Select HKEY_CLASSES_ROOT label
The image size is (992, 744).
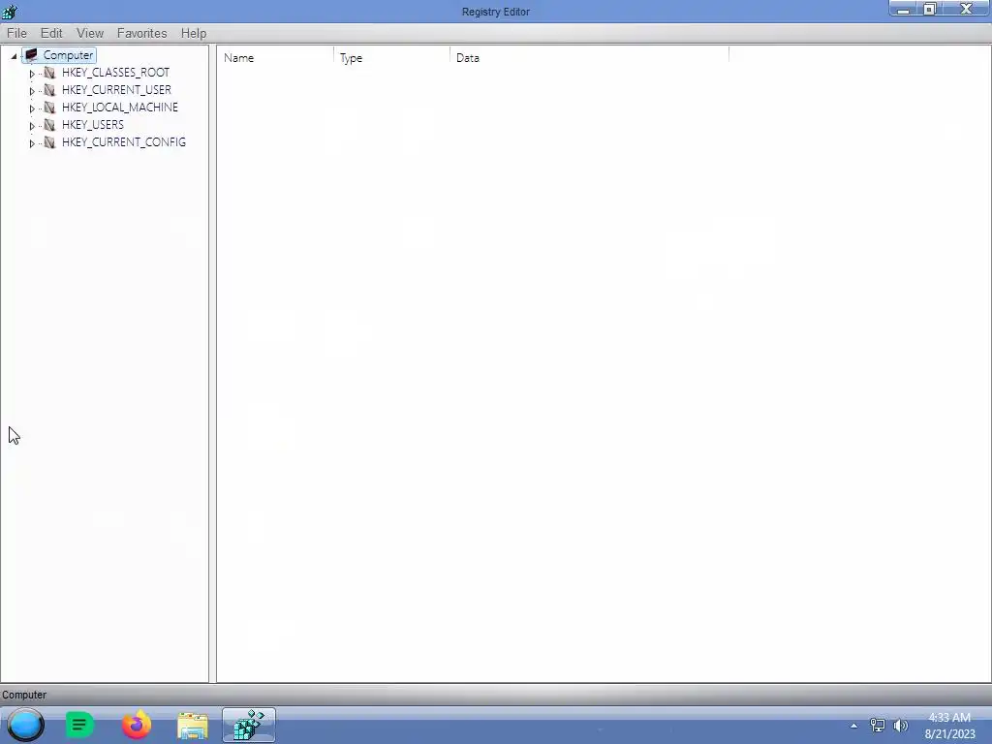click(x=116, y=72)
